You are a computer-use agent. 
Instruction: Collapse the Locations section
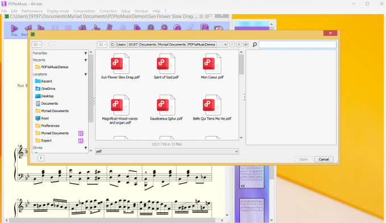pos(85,74)
